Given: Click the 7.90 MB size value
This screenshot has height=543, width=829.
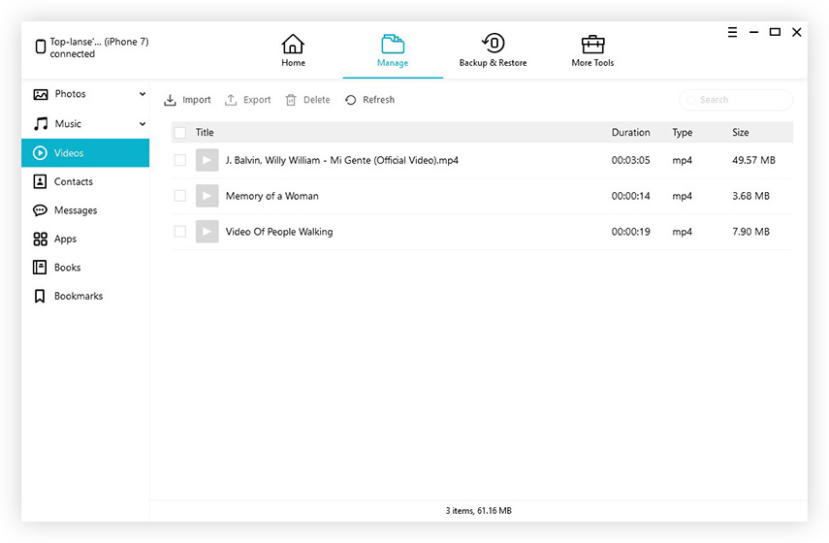Looking at the screenshot, I should pos(750,232).
